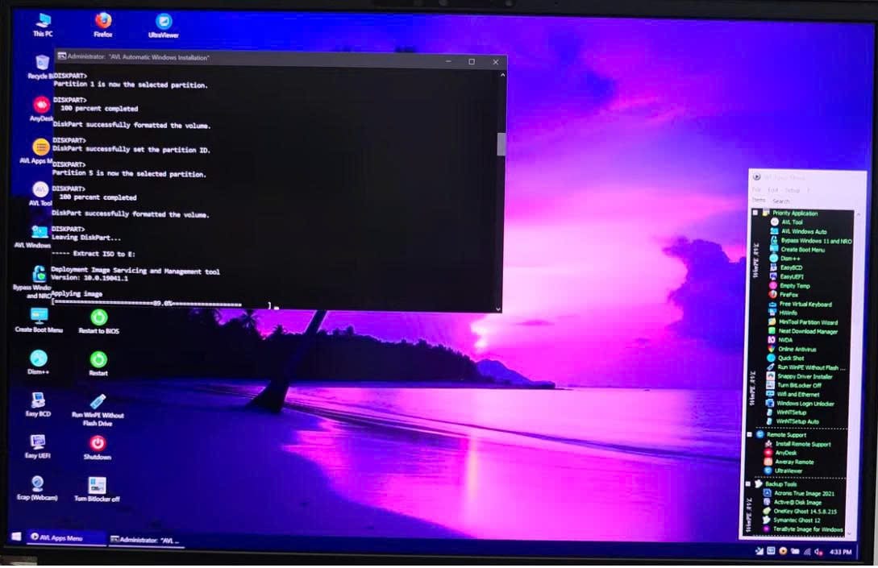Switch to the Administrator taskbar button
The height and width of the screenshot is (568, 878).
click(x=147, y=540)
